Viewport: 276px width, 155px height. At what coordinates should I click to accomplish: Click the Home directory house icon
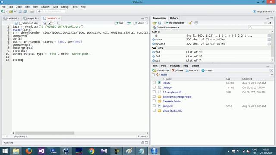158,75
